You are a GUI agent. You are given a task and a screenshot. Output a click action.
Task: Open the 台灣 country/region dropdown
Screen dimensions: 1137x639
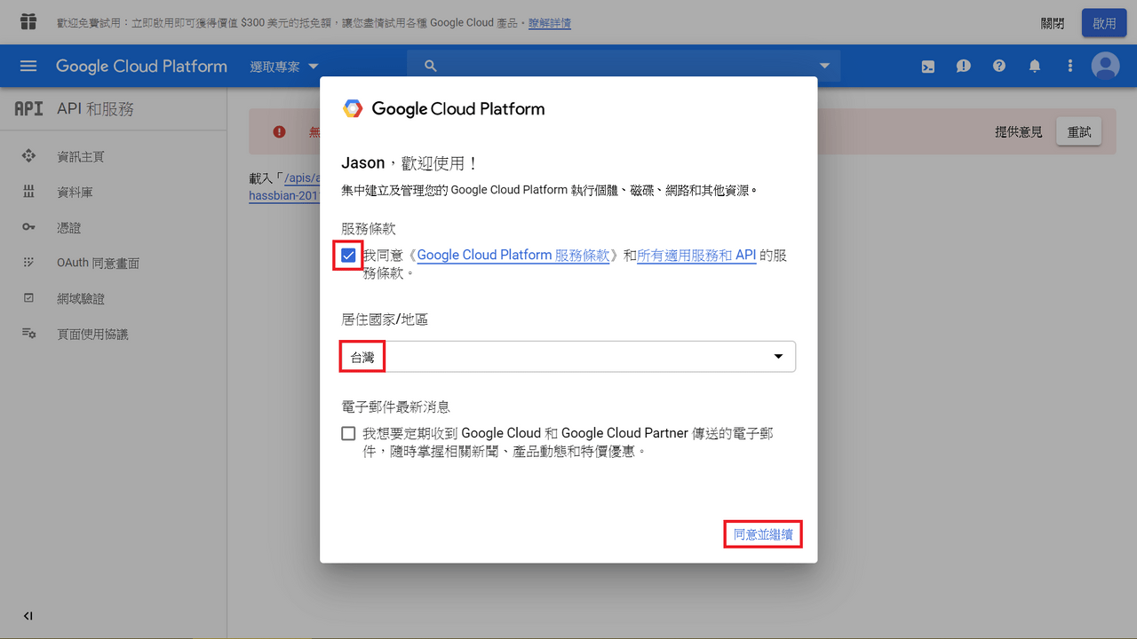(568, 357)
